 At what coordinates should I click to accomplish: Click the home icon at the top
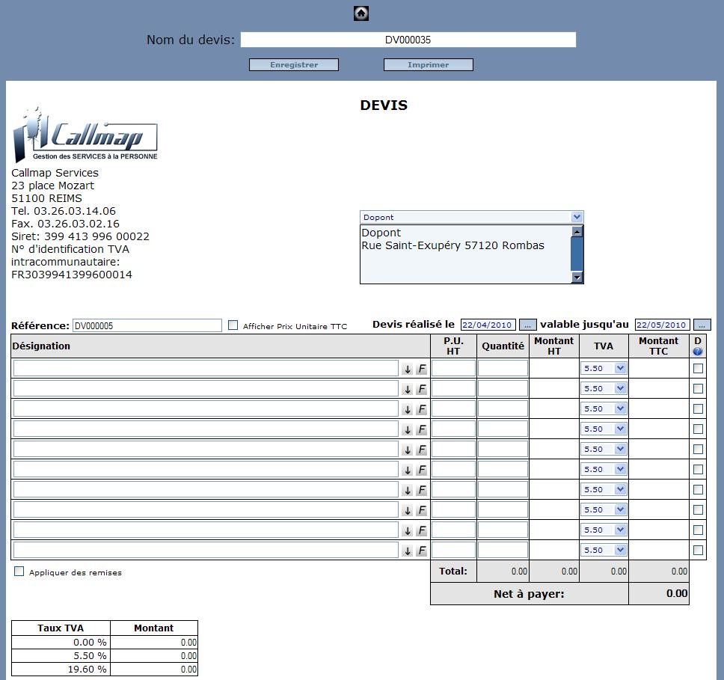[x=361, y=13]
